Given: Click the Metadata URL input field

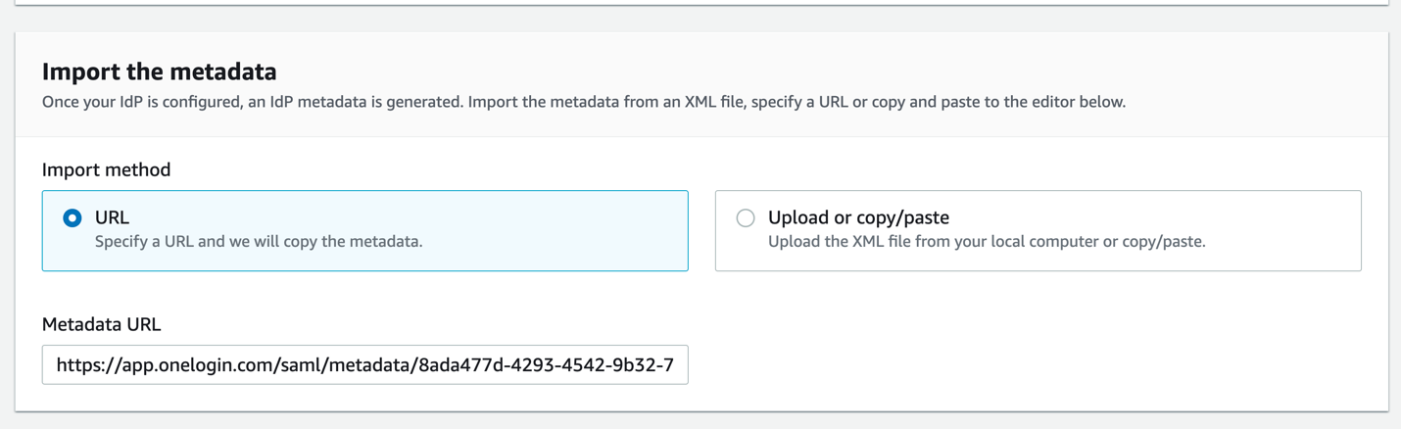Looking at the screenshot, I should pyautogui.click(x=364, y=365).
